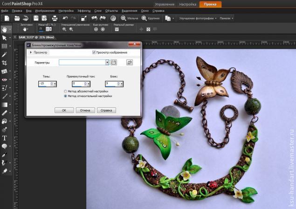This screenshot has height=209, width=296.
Task: Open the Промежуточный тон slider dropdown arrow
Action: pyautogui.click(x=89, y=84)
